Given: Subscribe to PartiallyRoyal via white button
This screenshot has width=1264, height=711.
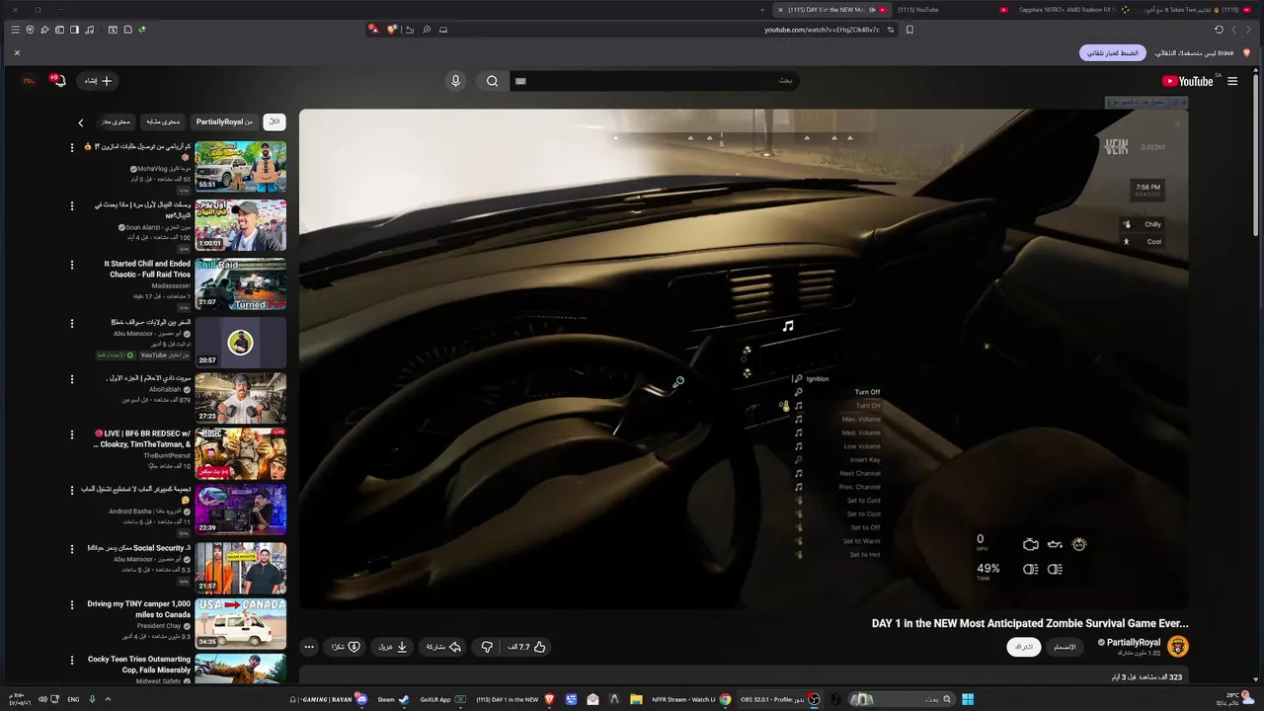Looking at the screenshot, I should (1024, 647).
